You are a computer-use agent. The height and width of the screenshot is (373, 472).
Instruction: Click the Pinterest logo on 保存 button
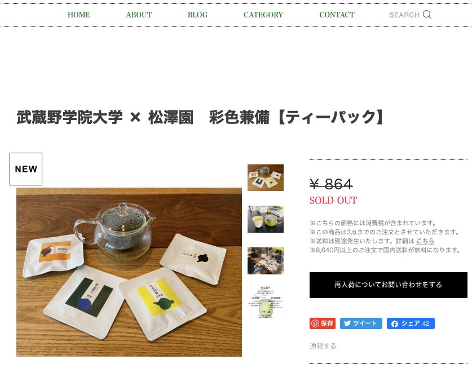pyautogui.click(x=315, y=323)
